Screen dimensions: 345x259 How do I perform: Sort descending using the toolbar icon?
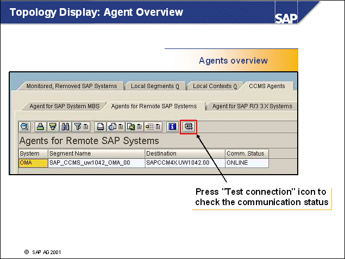point(53,127)
